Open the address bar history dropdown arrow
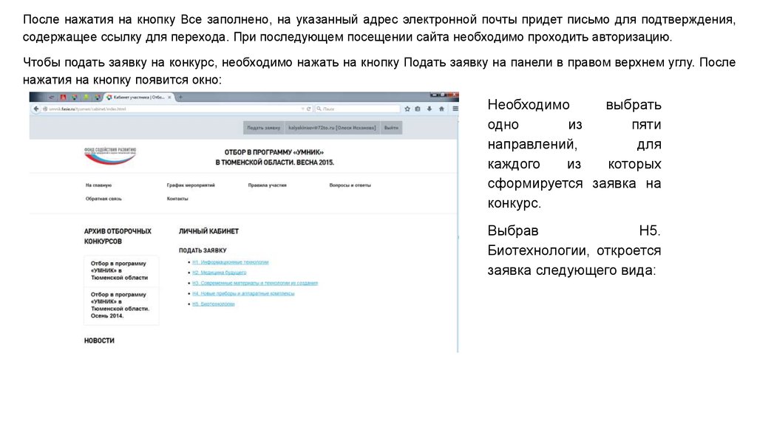The width and height of the screenshot is (757, 424). click(302, 109)
